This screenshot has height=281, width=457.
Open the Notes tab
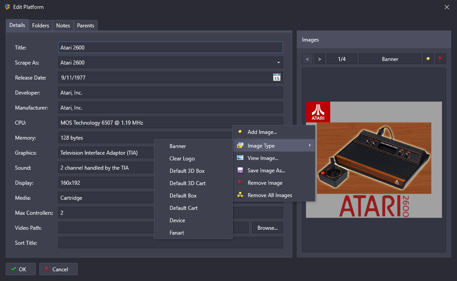63,25
